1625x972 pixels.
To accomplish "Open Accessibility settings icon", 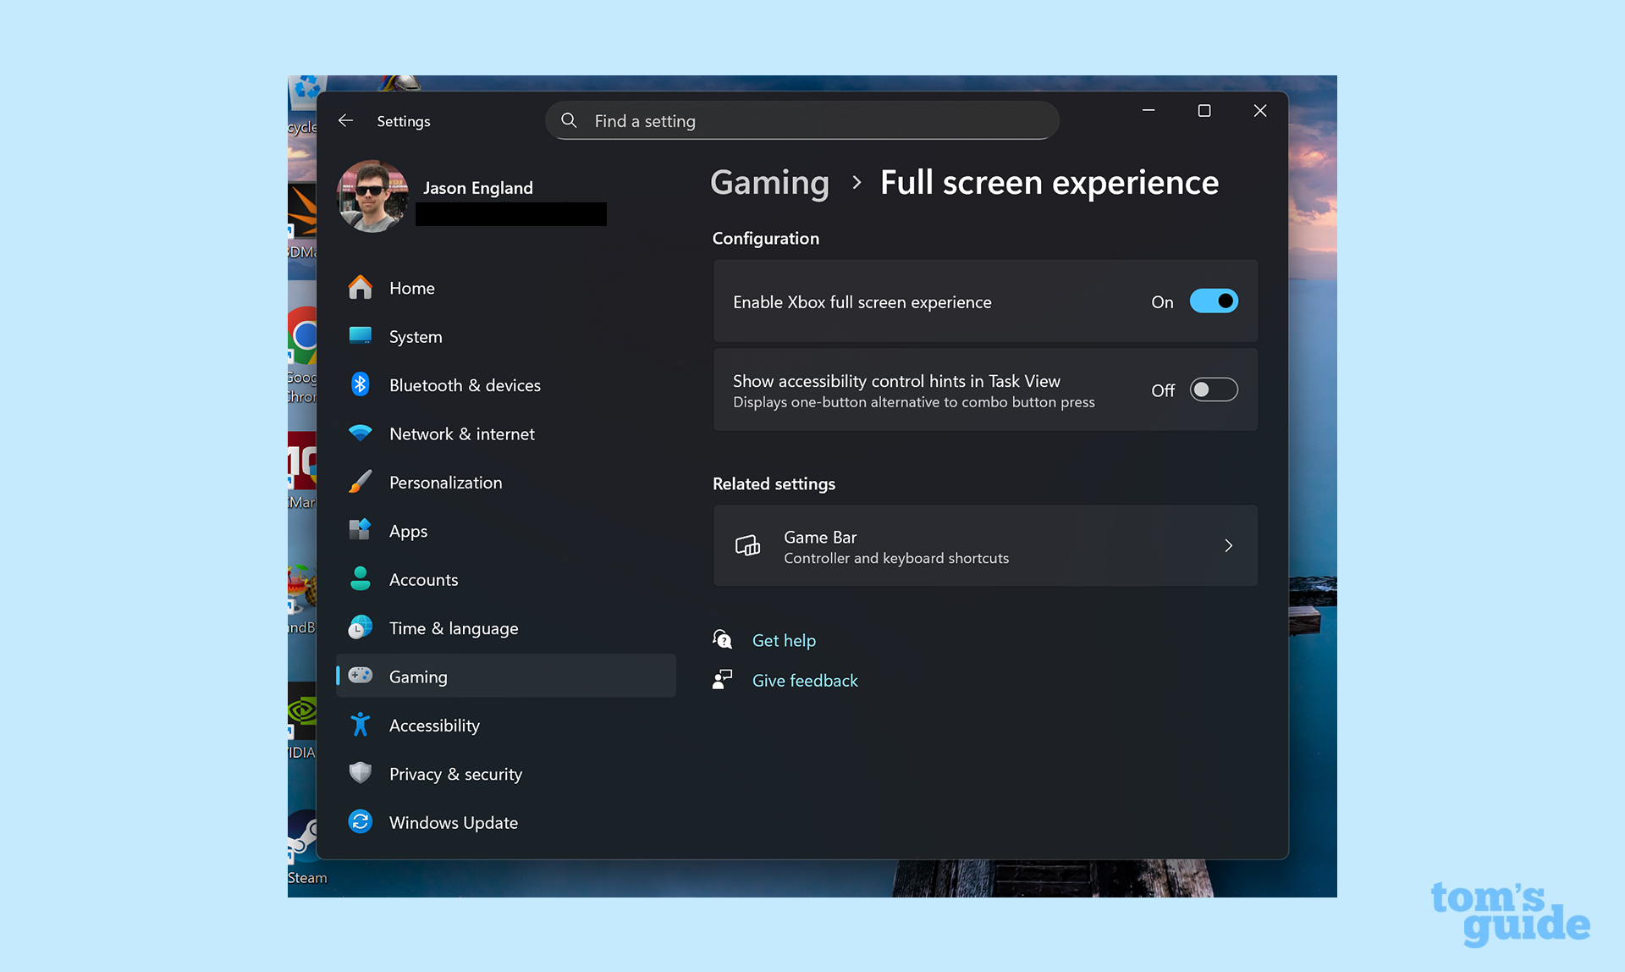I will tap(361, 725).
